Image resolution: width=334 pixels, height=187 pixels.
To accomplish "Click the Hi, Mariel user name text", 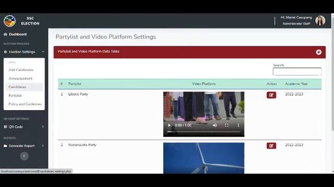I will (x=296, y=17).
